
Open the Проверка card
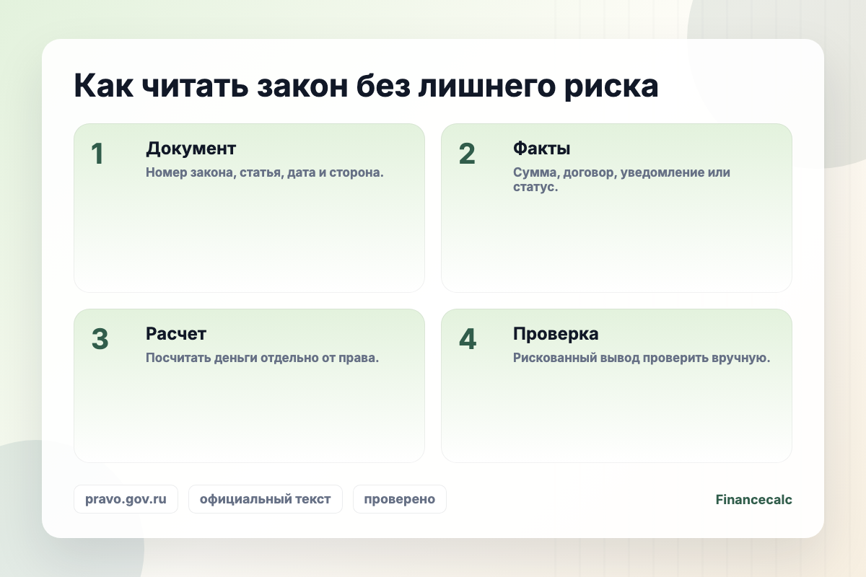616,386
